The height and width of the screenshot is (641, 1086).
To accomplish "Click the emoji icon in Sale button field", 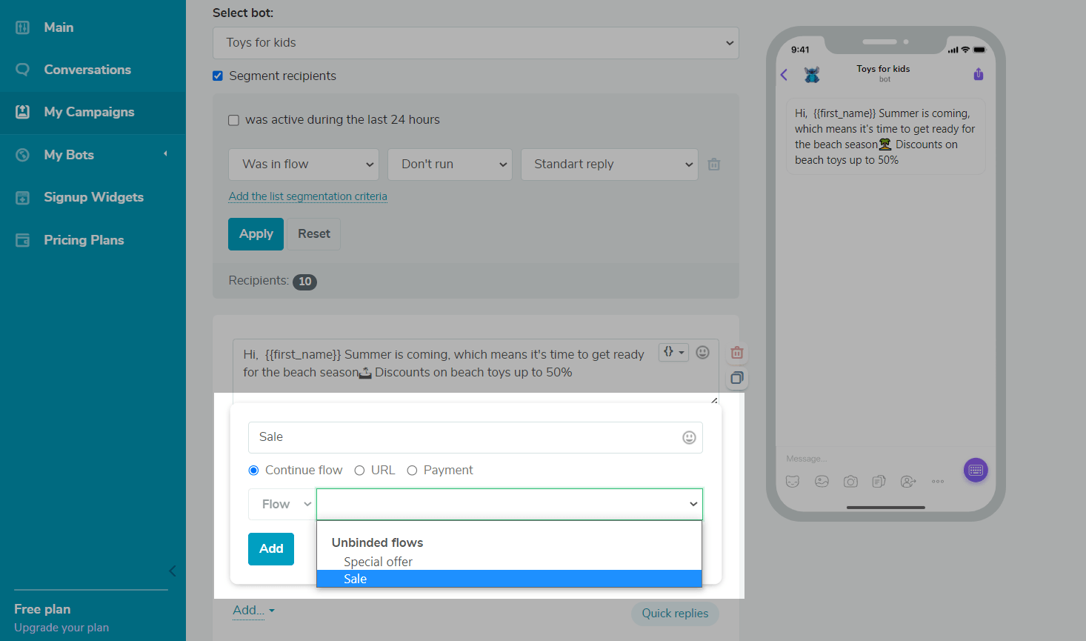I will click(x=689, y=438).
